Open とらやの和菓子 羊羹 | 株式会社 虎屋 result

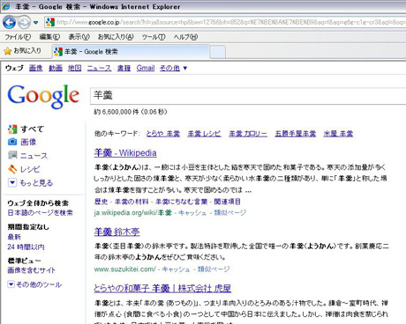coord(162,288)
